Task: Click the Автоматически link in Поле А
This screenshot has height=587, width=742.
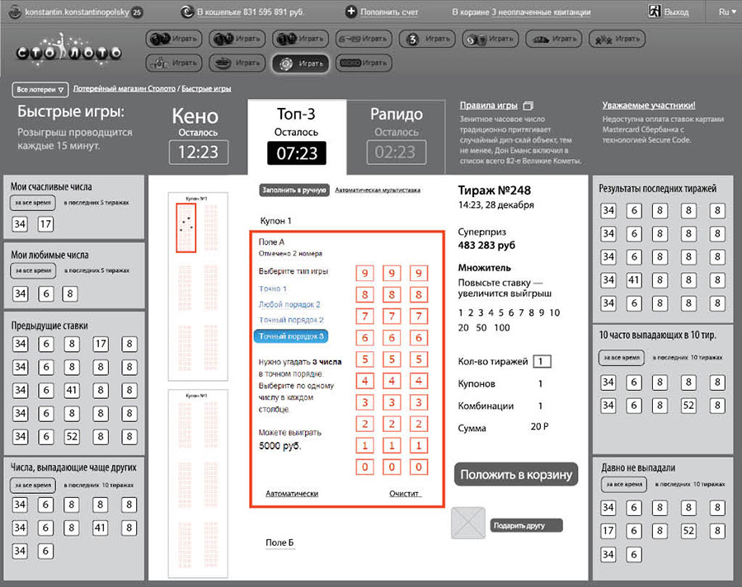Action: click(x=292, y=494)
